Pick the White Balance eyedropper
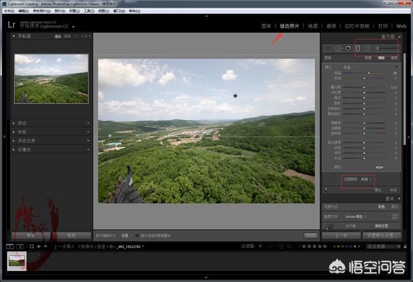The height and width of the screenshot is (282, 413). tap(328, 227)
